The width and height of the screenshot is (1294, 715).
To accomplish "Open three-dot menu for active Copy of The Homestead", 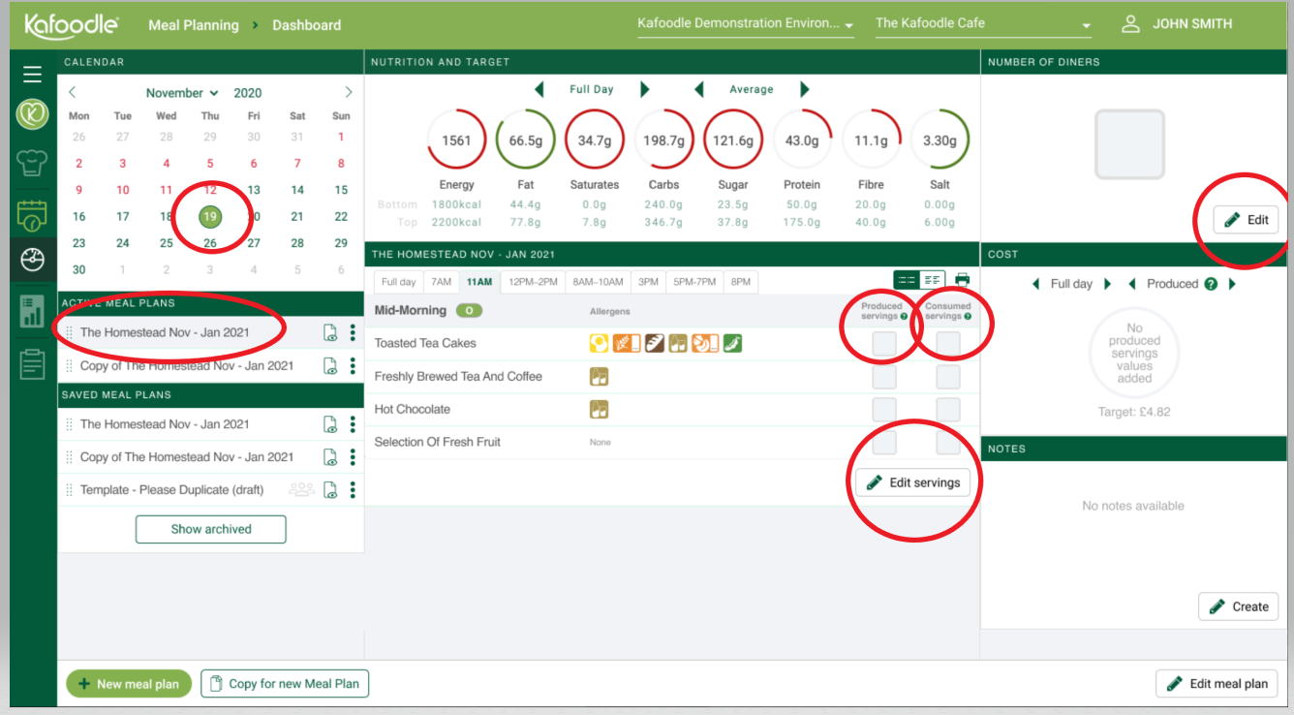I will click(x=353, y=366).
